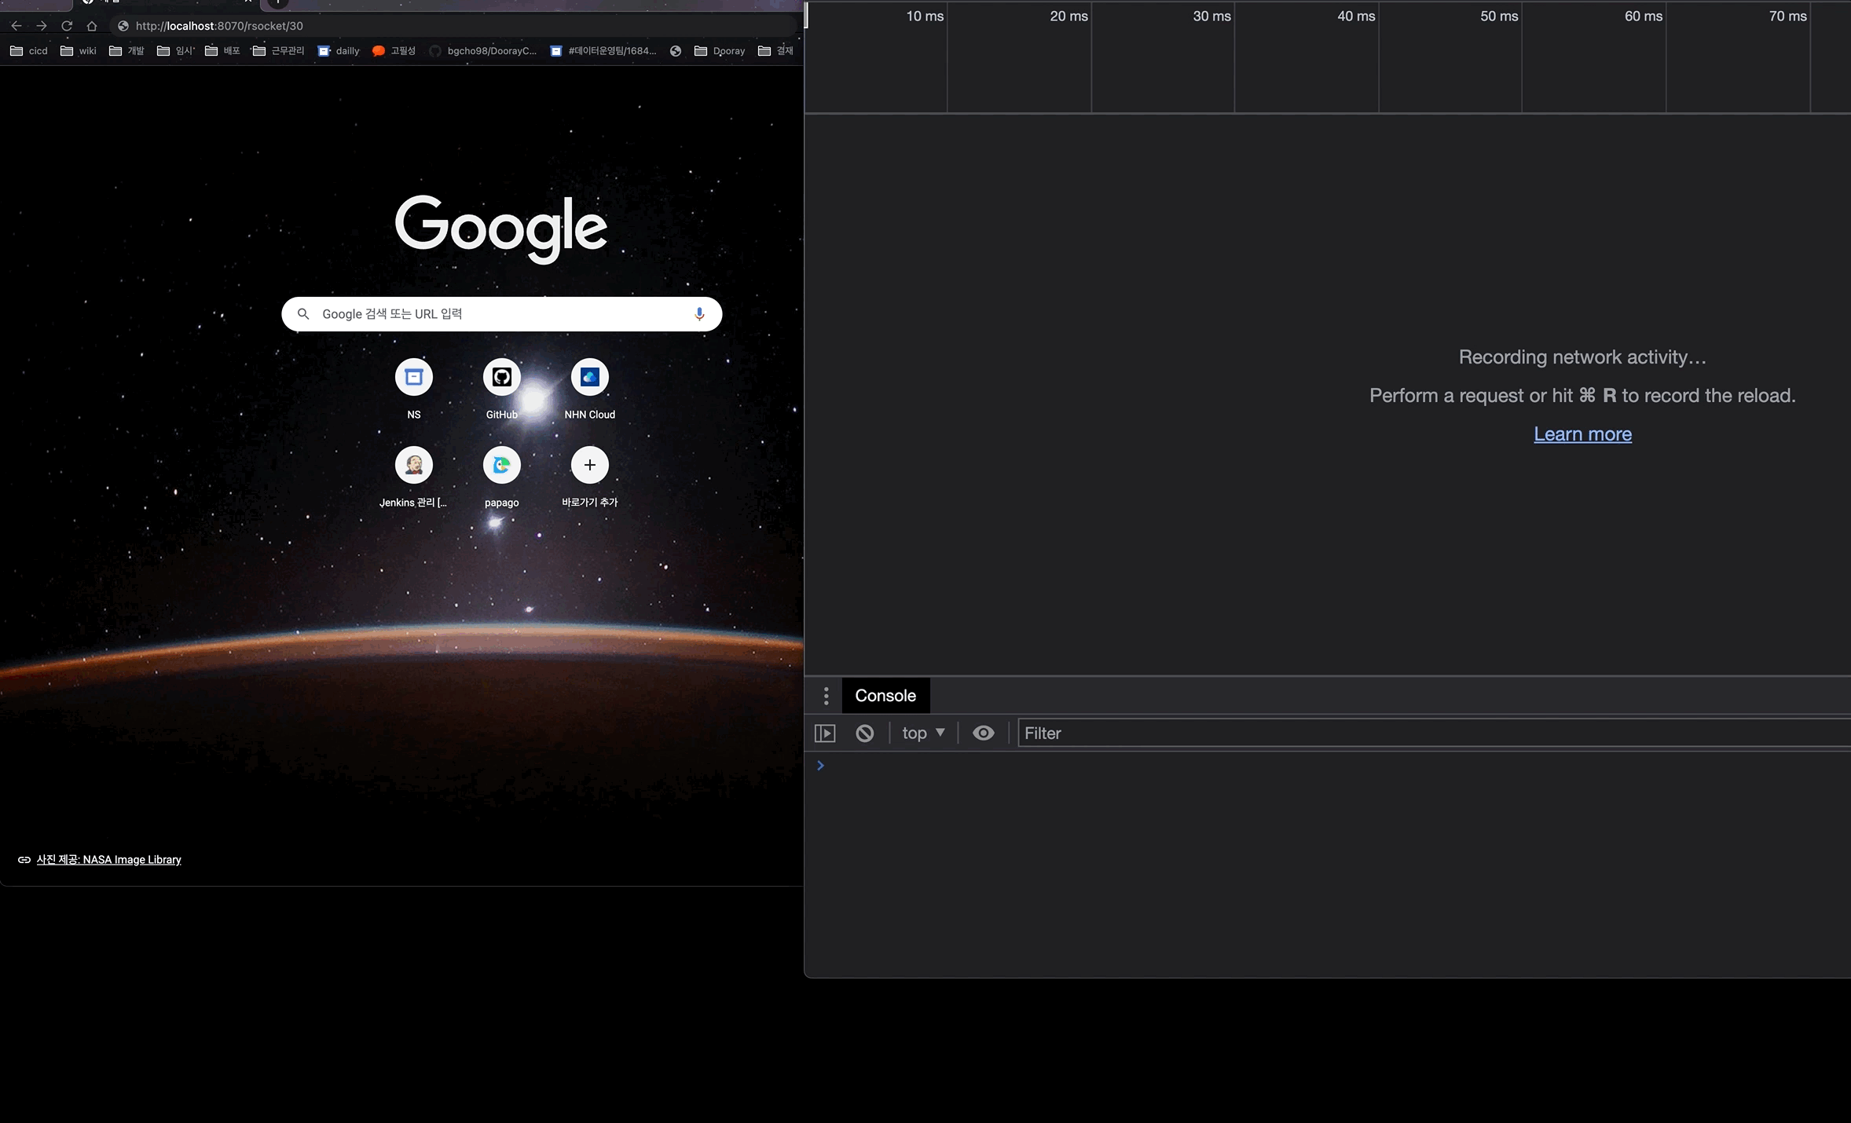Open the wiki bookmarks folder
1851x1123 pixels.
pyautogui.click(x=79, y=51)
